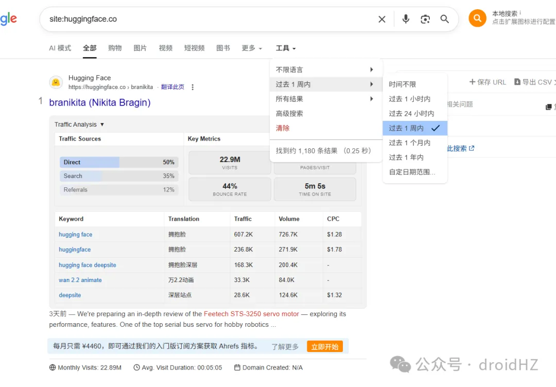Click the orange 立即开始 button

(x=324, y=347)
